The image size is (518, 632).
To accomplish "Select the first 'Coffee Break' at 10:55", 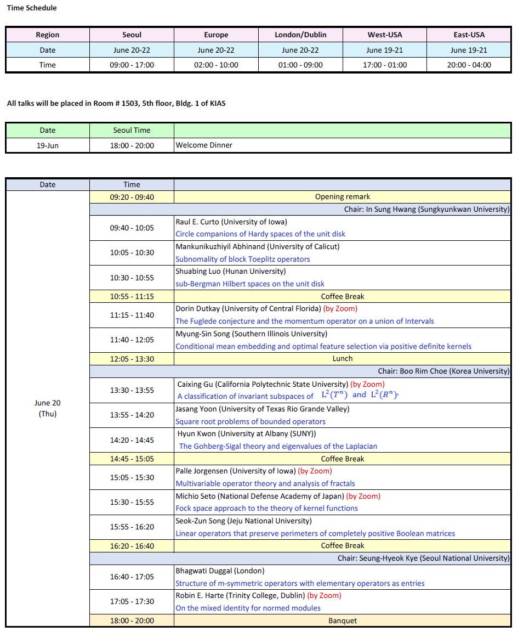I will (x=343, y=296).
